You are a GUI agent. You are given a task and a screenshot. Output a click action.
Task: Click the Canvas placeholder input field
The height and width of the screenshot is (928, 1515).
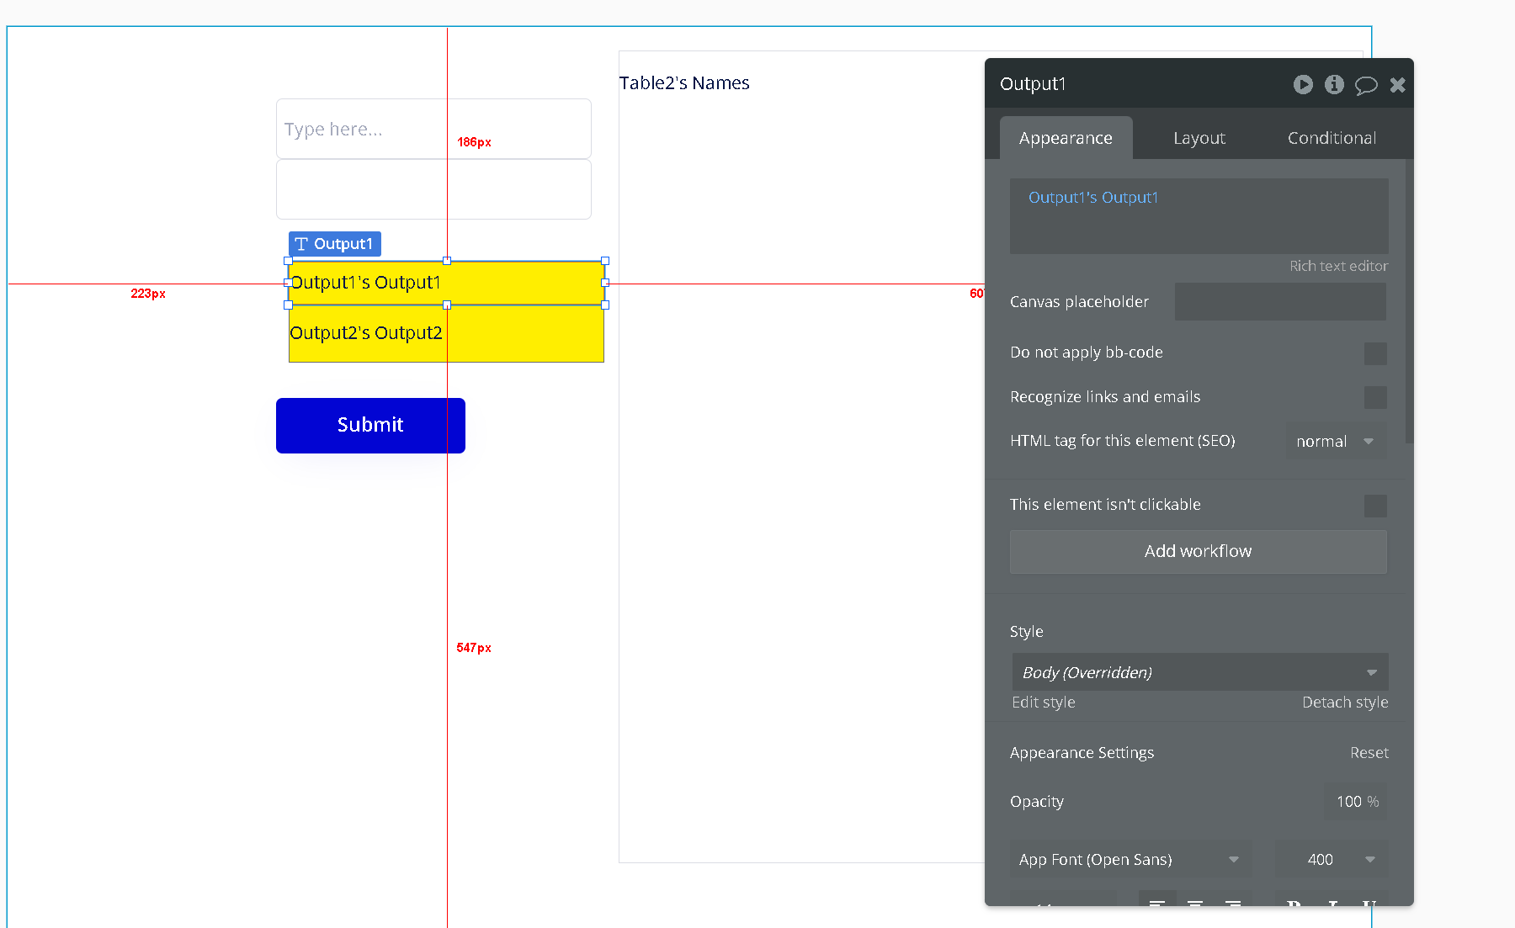[x=1279, y=302]
